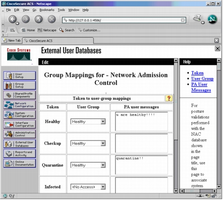Open the File menu

click(x=8, y=10)
